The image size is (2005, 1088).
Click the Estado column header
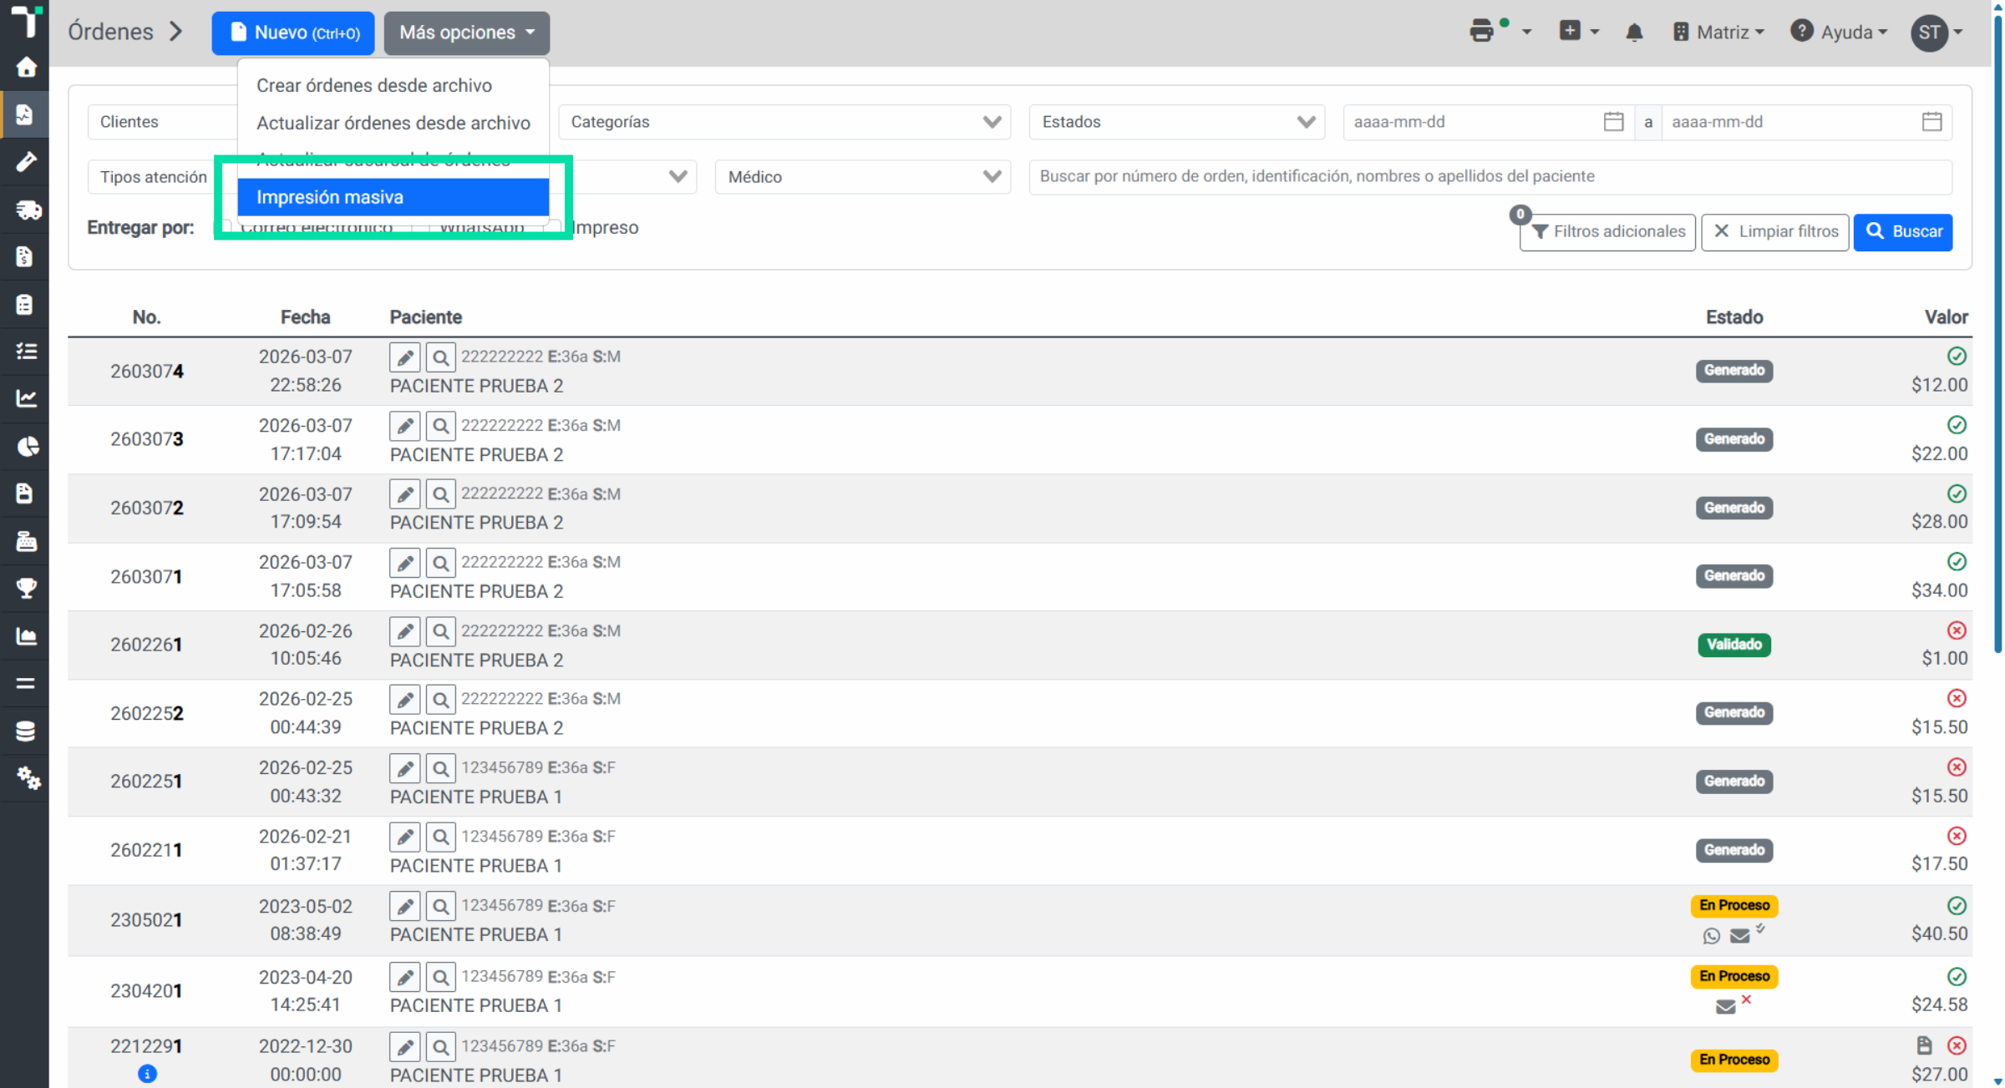coord(1733,317)
